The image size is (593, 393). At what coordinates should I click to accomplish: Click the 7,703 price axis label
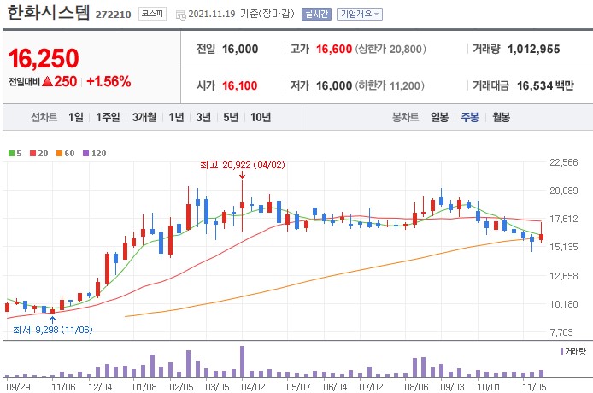pyautogui.click(x=561, y=332)
